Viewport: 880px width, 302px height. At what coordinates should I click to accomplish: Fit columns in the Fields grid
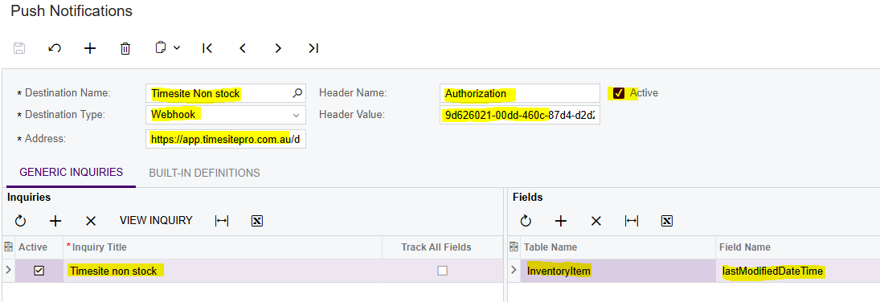[x=632, y=221]
